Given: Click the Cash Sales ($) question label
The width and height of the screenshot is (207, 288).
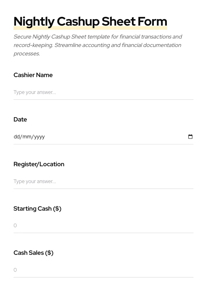Looking at the screenshot, I should tap(33, 253).
